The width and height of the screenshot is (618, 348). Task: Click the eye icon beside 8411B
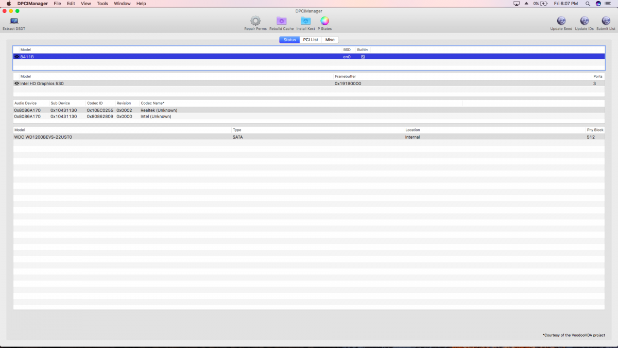[x=17, y=57]
